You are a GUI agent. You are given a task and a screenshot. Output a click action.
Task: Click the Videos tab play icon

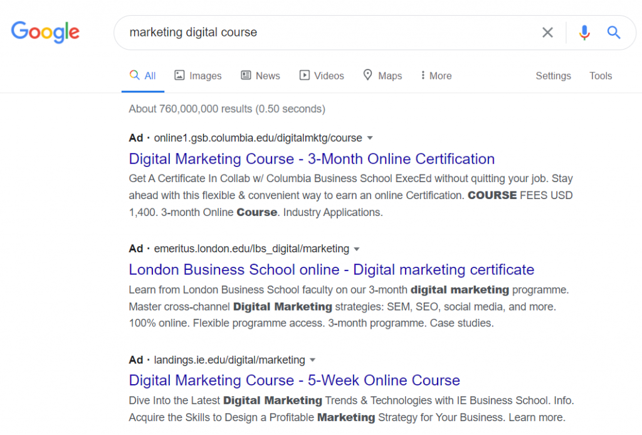click(304, 75)
